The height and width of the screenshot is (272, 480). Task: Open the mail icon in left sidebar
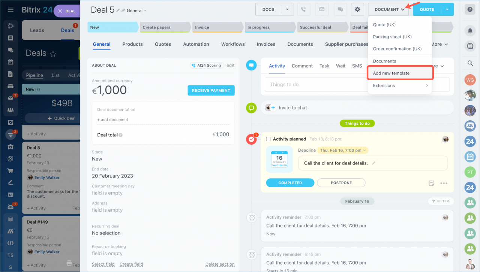[10, 98]
